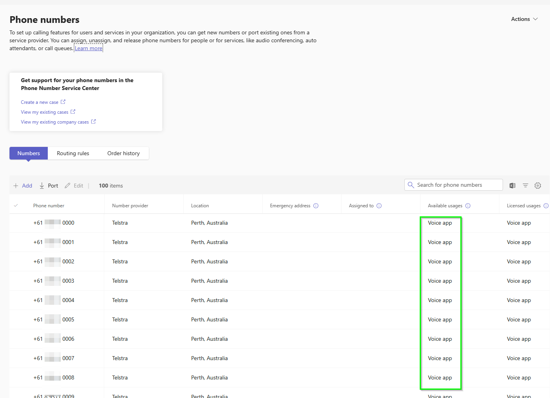Screen dimensions: 550x398
Task: Open the Actions dropdown menu
Action: 524,19
